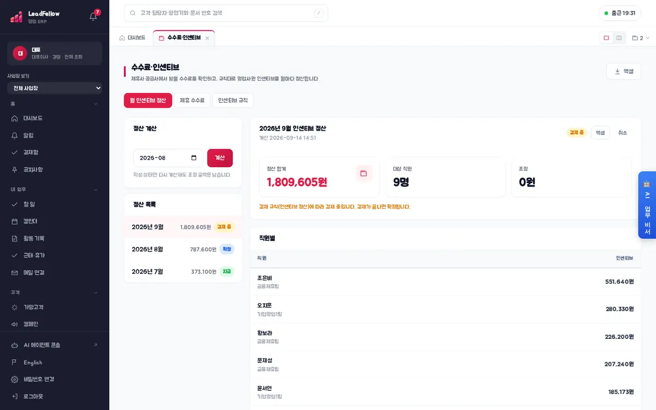This screenshot has height=410, width=656.
Task: Click the 활동 기록 document icon
Action: [x=15, y=238]
